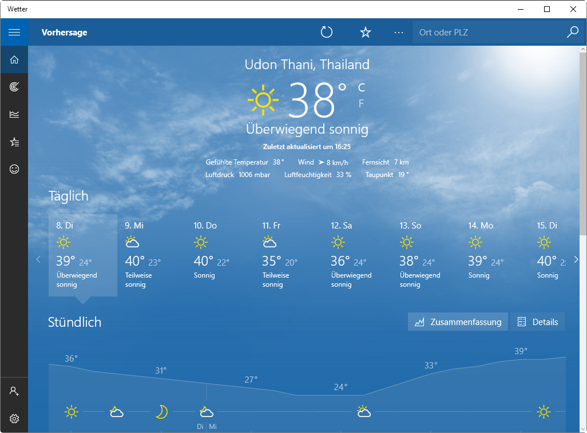
Task: Go to the Home forecast page
Action: click(x=14, y=59)
